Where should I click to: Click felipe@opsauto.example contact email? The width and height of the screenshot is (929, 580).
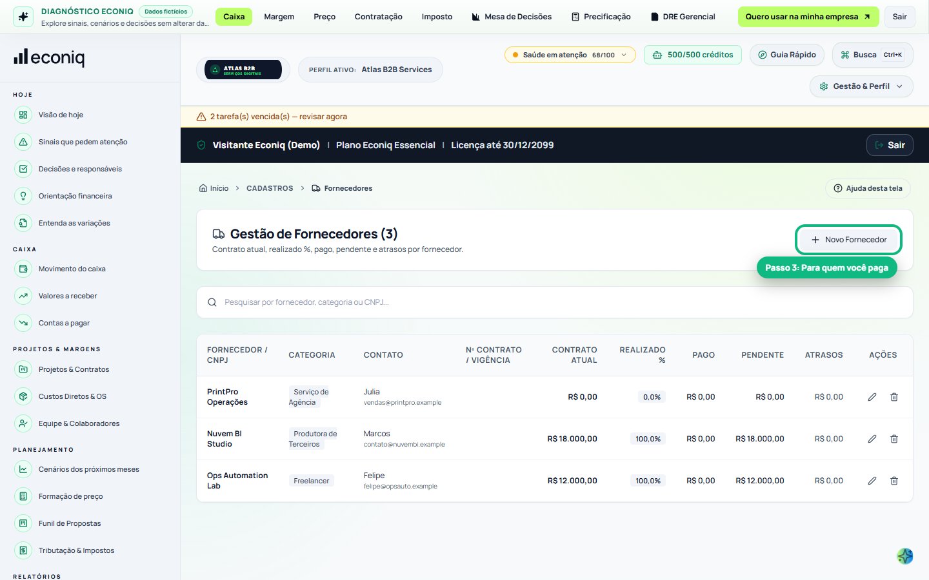(x=401, y=487)
